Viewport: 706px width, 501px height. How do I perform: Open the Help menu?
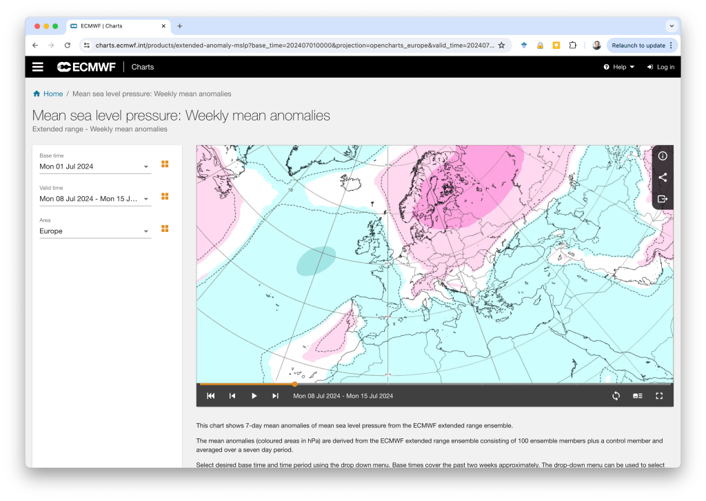619,67
